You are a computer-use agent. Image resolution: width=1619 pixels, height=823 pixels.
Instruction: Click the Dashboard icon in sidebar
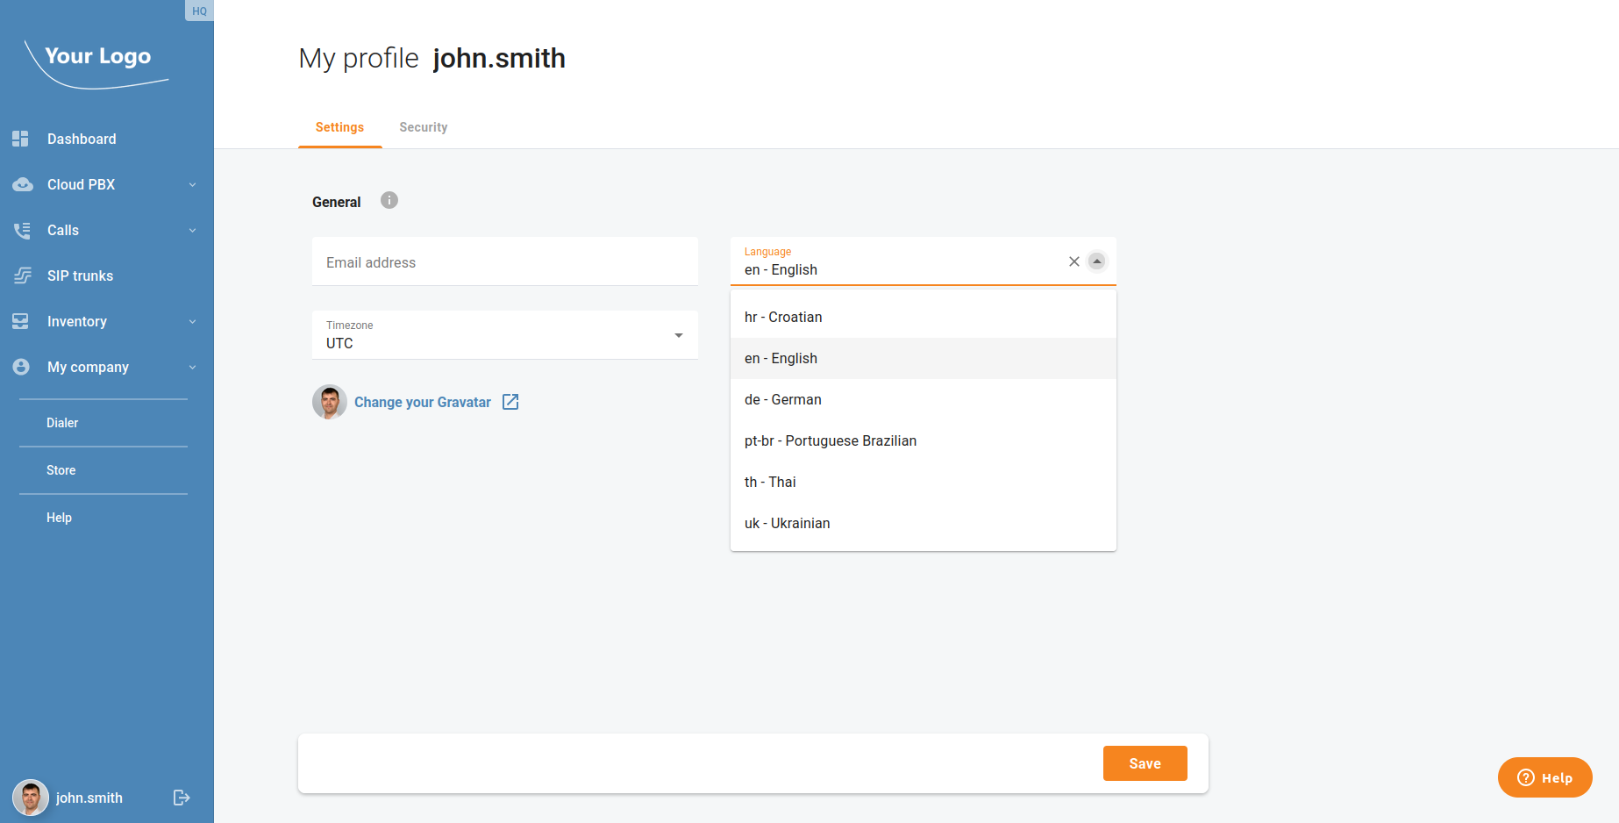coord(21,139)
